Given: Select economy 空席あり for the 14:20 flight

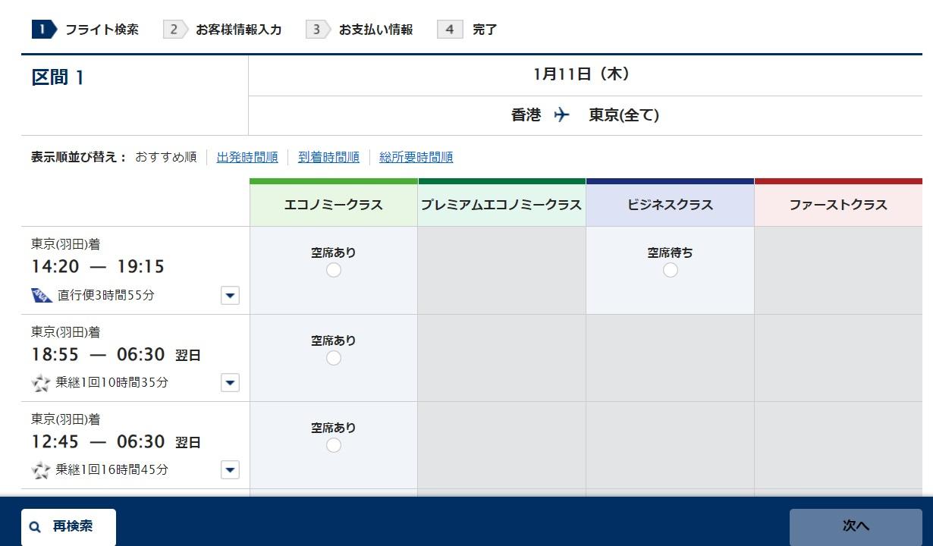Looking at the screenshot, I should 334,270.
